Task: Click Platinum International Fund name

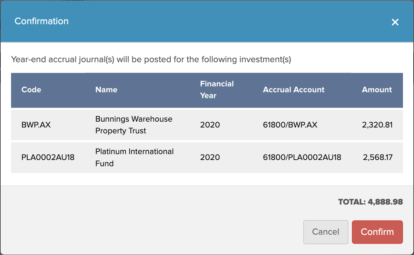Action: [134, 158]
